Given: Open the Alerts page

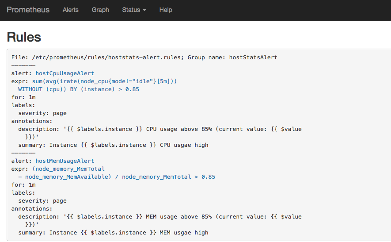Looking at the screenshot, I should (71, 10).
